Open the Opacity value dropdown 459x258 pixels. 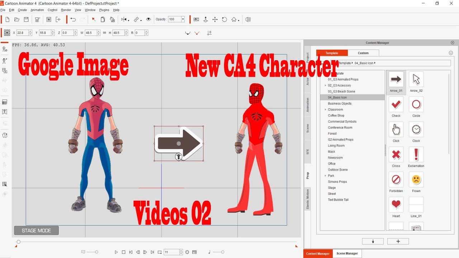point(183,19)
